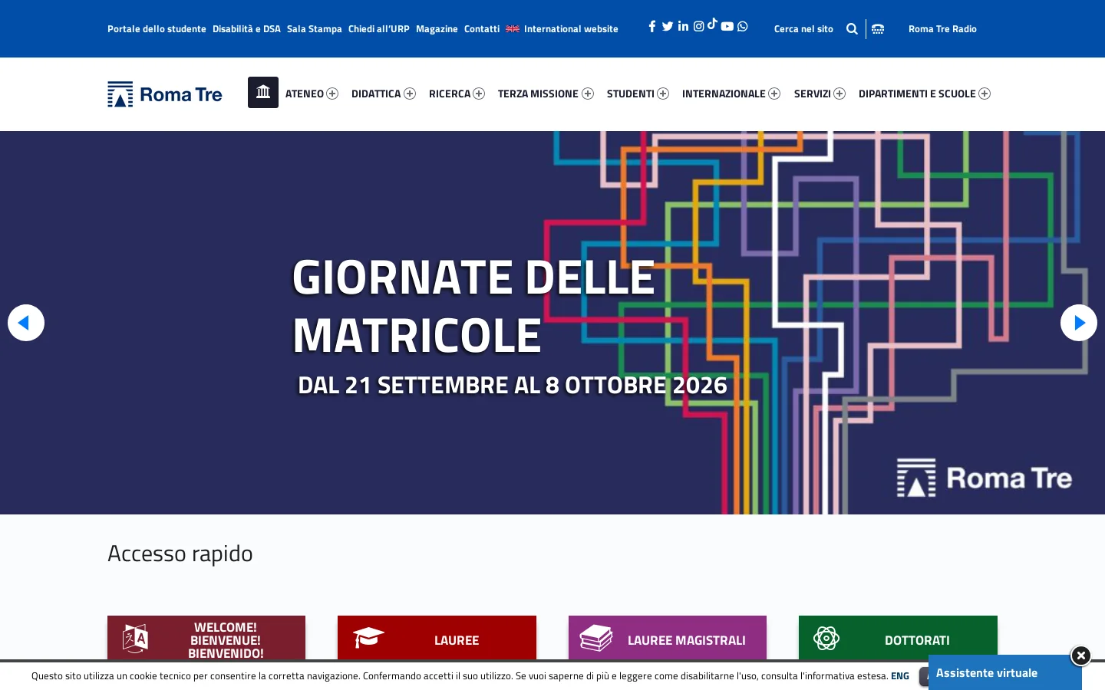Expand the STUDENTI menu

[663, 94]
